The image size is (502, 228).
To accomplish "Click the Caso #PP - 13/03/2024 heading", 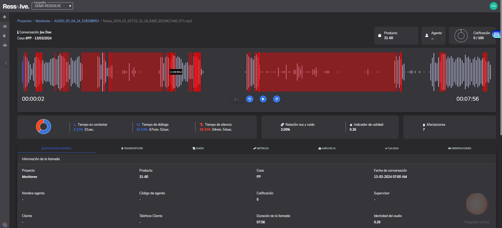I will pyautogui.click(x=34, y=38).
